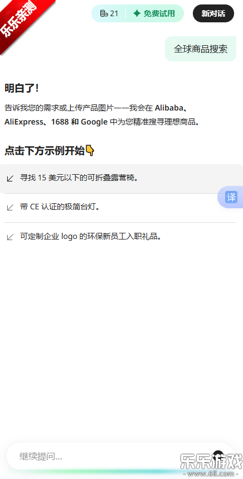This screenshot has height=479, width=243.
Task: Select the 全球商品搜索 message bubble
Action: [201, 49]
